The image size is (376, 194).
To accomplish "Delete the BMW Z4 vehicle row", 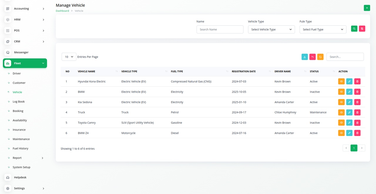I will pyautogui.click(x=357, y=133).
